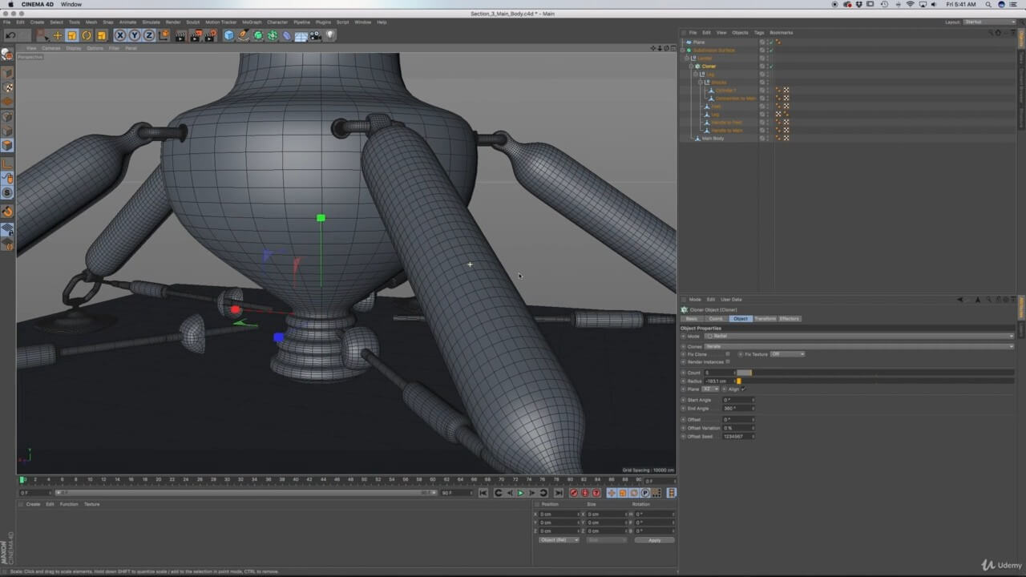Click the Apply button in coordinates
The height and width of the screenshot is (577, 1026).
pyautogui.click(x=654, y=540)
